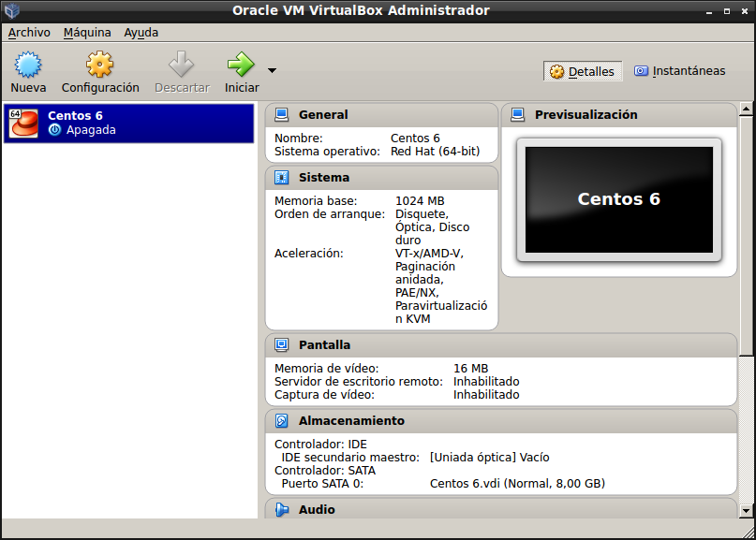Click the Descartar grey arrow icon
Screen dimensions: 756x540
click(181, 65)
